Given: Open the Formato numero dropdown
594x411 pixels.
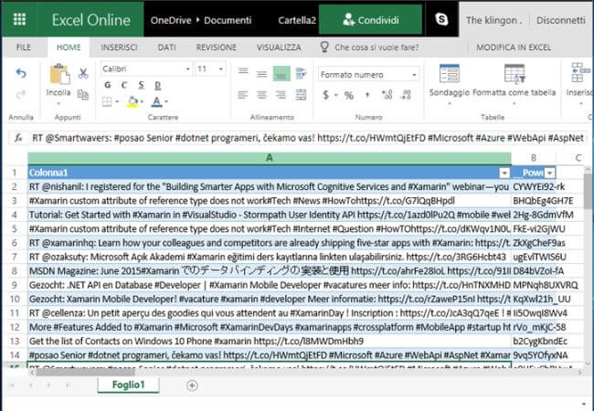Looking at the screenshot, I should [x=415, y=75].
